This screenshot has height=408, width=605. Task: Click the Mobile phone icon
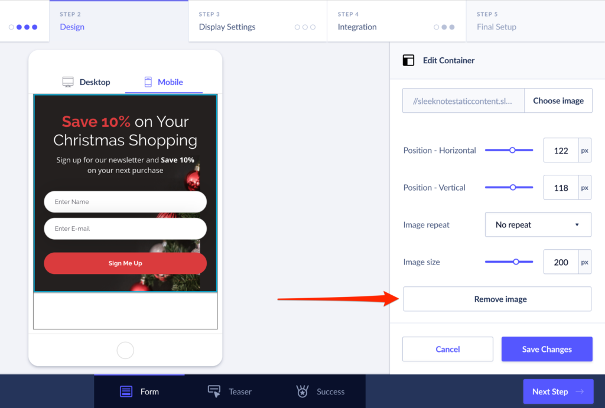pyautogui.click(x=148, y=82)
